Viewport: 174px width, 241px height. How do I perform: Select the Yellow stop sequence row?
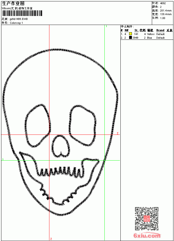147,34
